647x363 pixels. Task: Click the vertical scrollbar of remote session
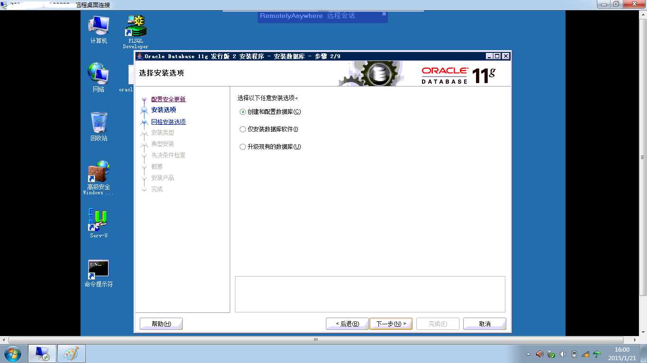coord(643,157)
